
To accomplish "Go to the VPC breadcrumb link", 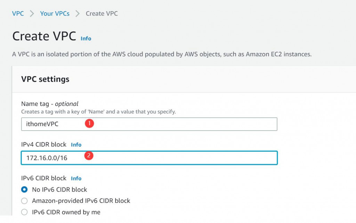I will coord(18,14).
